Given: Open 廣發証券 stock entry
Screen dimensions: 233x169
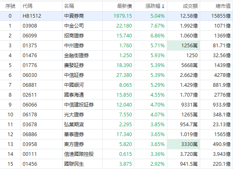Looking at the screenshot, I should 74,65.
